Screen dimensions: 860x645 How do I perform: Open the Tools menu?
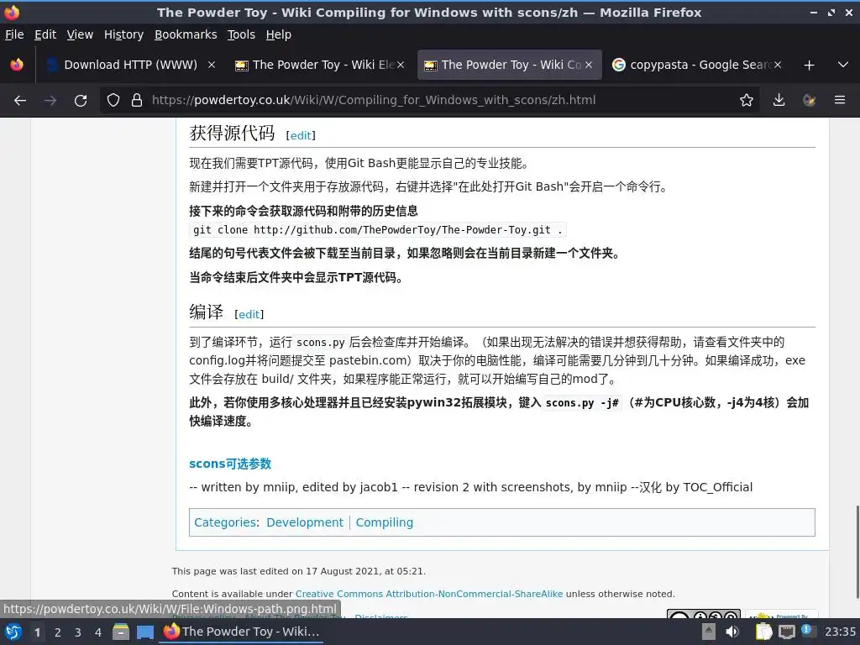pyautogui.click(x=241, y=34)
